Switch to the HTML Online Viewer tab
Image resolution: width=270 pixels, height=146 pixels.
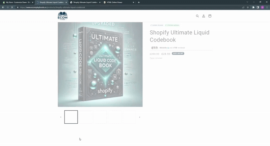(116, 2)
